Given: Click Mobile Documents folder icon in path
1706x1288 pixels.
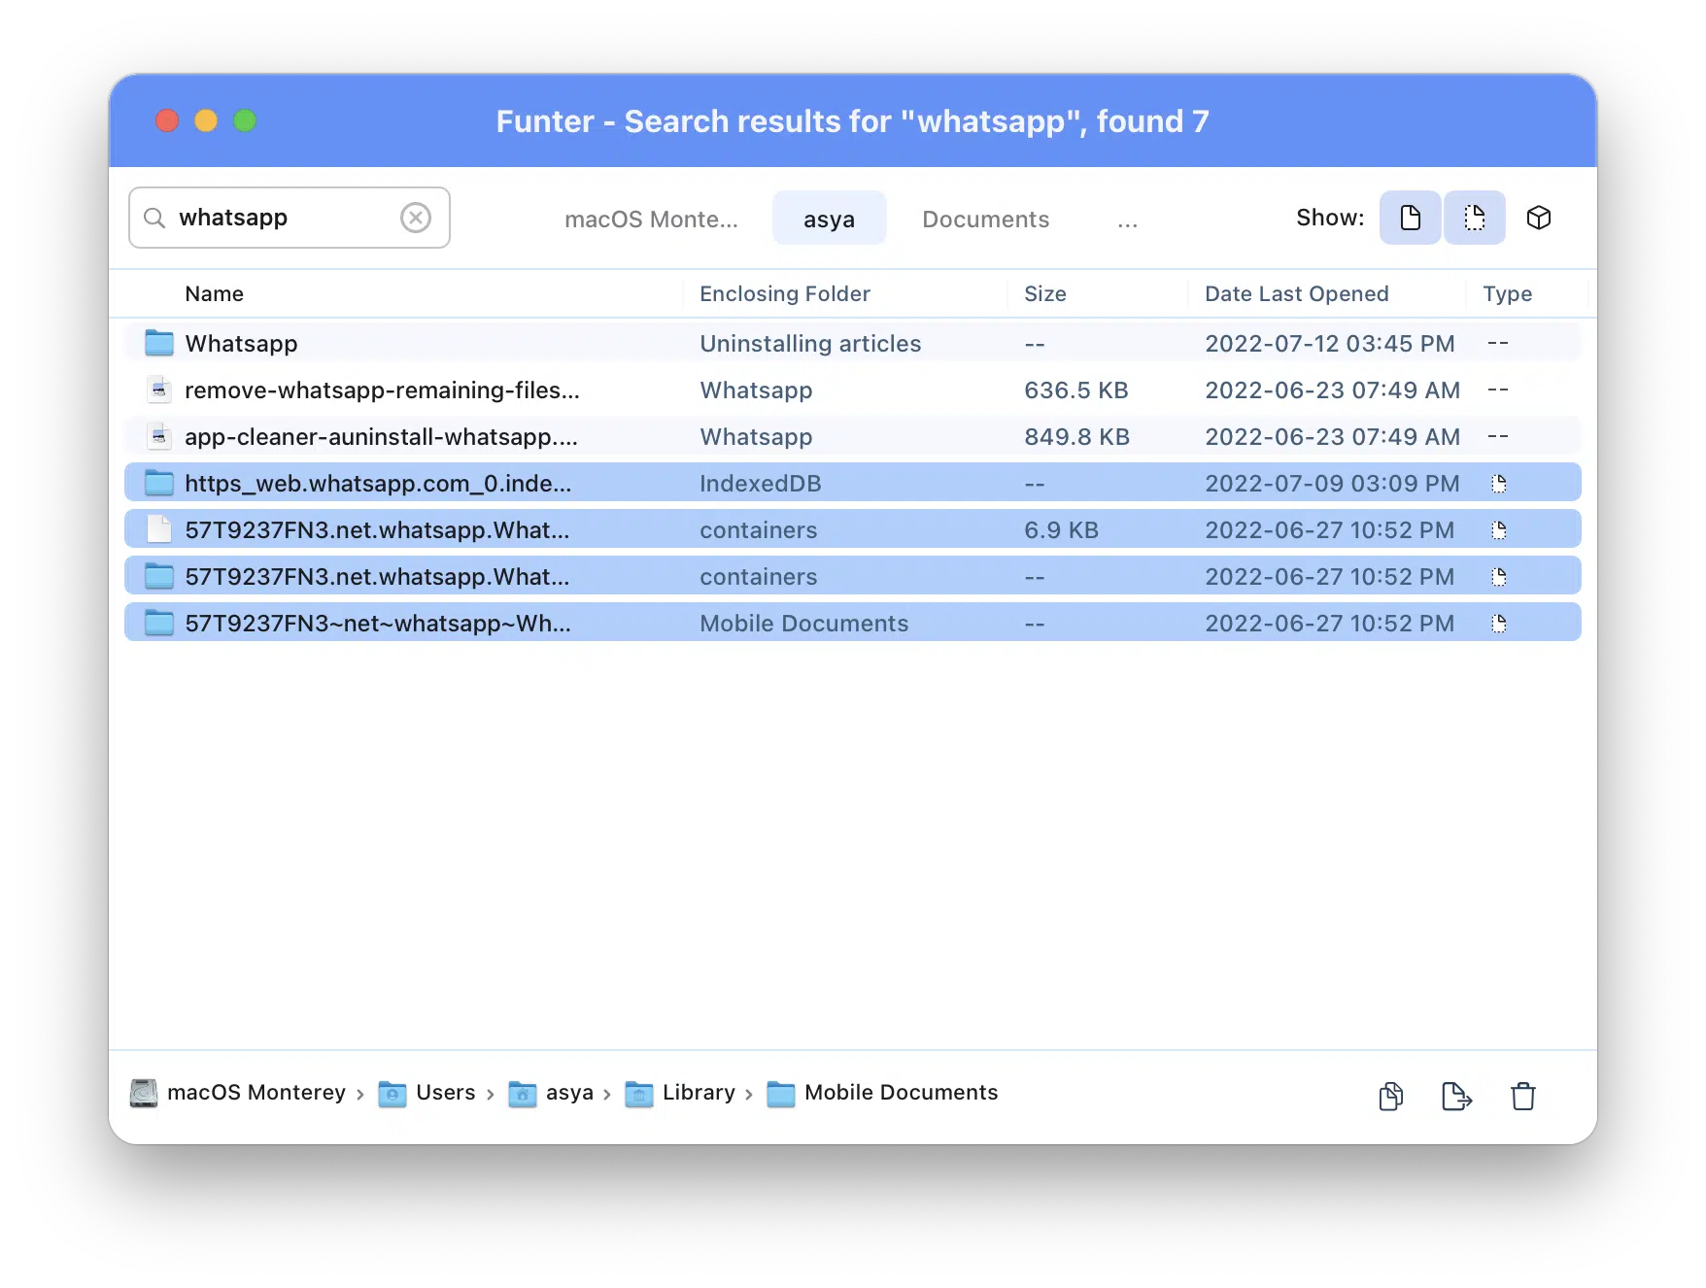Looking at the screenshot, I should (x=781, y=1095).
